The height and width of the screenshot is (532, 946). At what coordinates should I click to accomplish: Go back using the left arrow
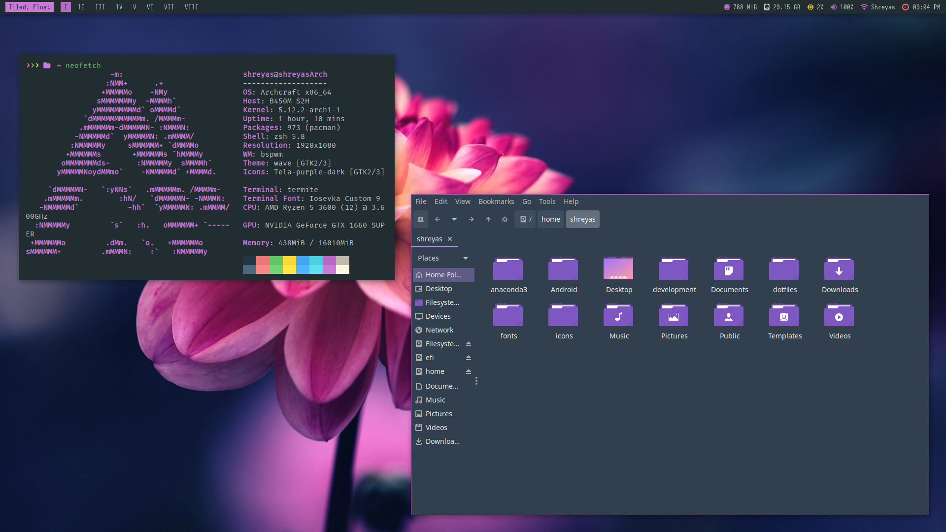438,219
